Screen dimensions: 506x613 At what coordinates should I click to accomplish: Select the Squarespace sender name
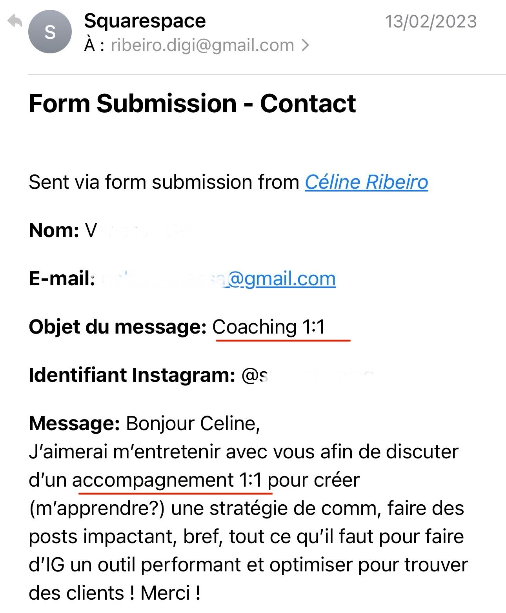pyautogui.click(x=145, y=21)
